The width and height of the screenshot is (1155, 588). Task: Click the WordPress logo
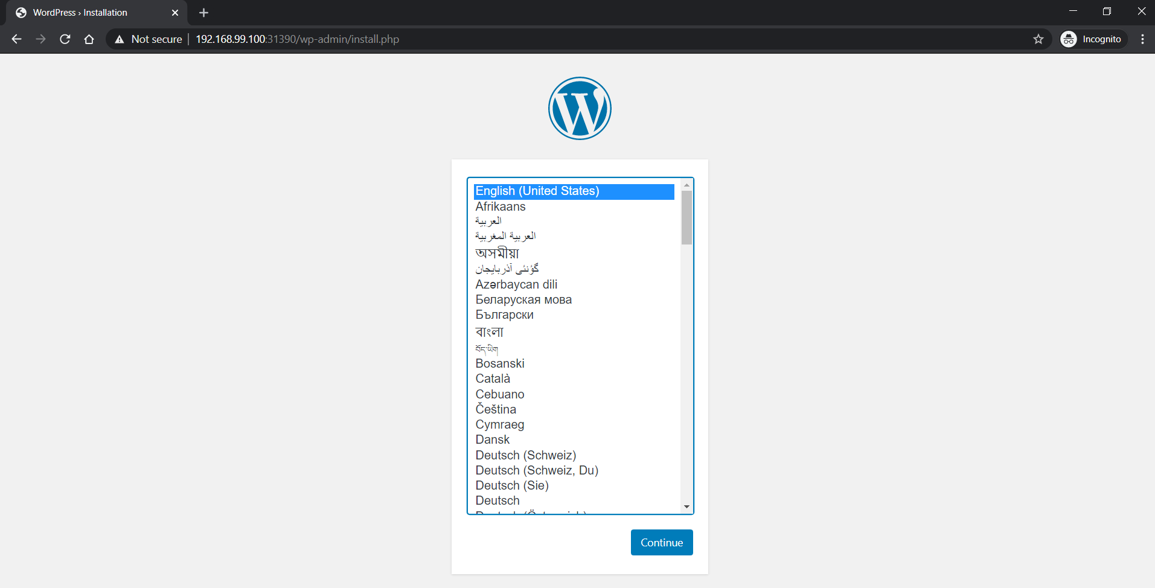[x=580, y=108]
